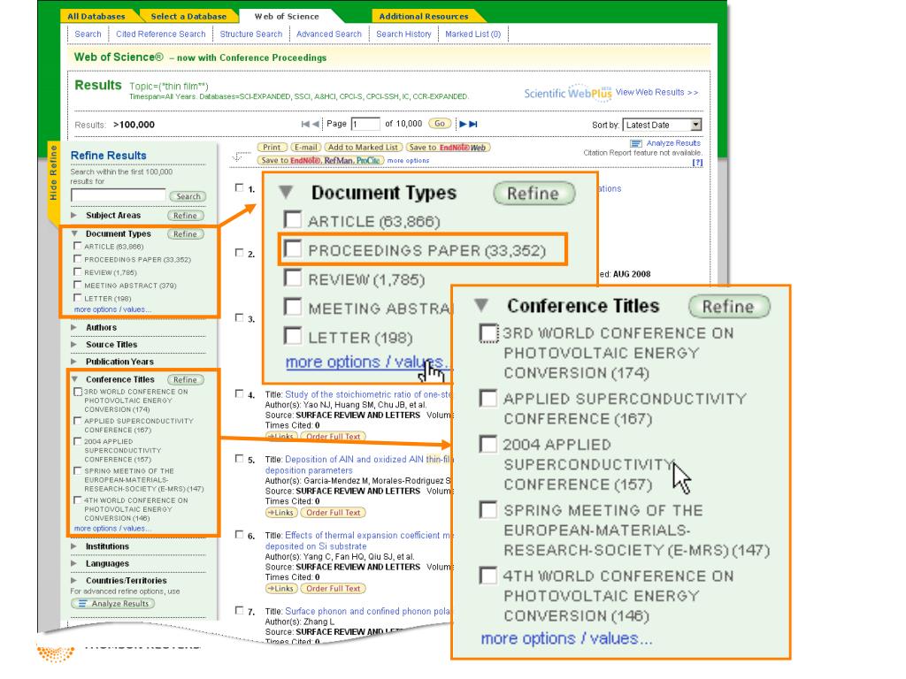
Task: Mark the checkbox for result 4
Action: (x=239, y=393)
